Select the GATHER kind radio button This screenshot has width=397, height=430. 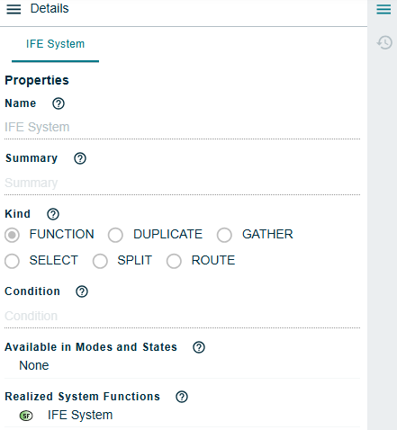(x=224, y=235)
